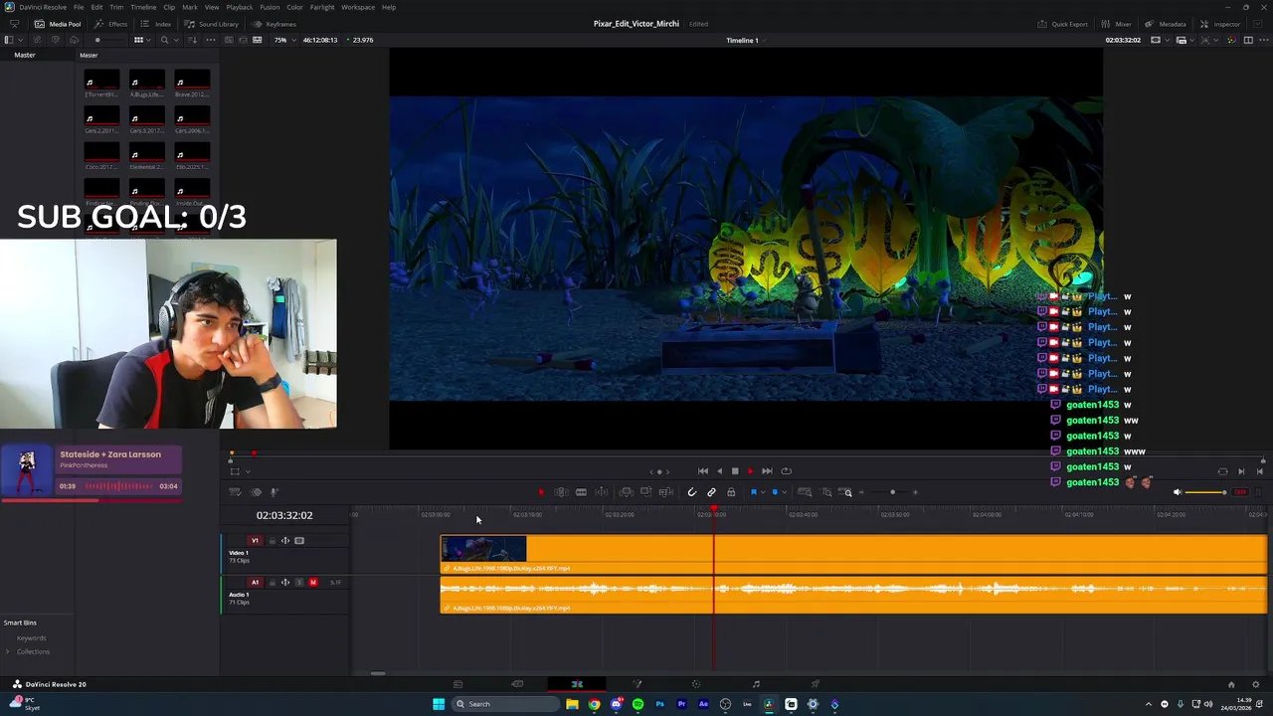This screenshot has height=716, width=1273.
Task: Show the Keyframes panel
Action: pyautogui.click(x=274, y=24)
